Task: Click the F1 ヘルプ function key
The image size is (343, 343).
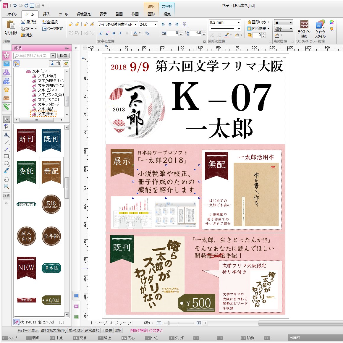Action: (10, 338)
